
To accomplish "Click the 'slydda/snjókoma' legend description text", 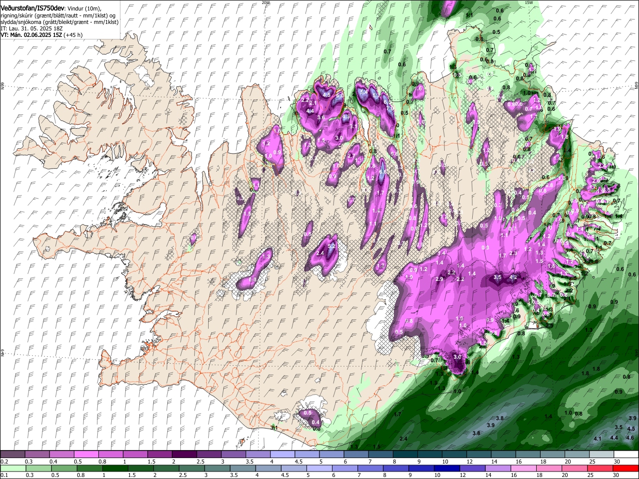I will pyautogui.click(x=21, y=22).
